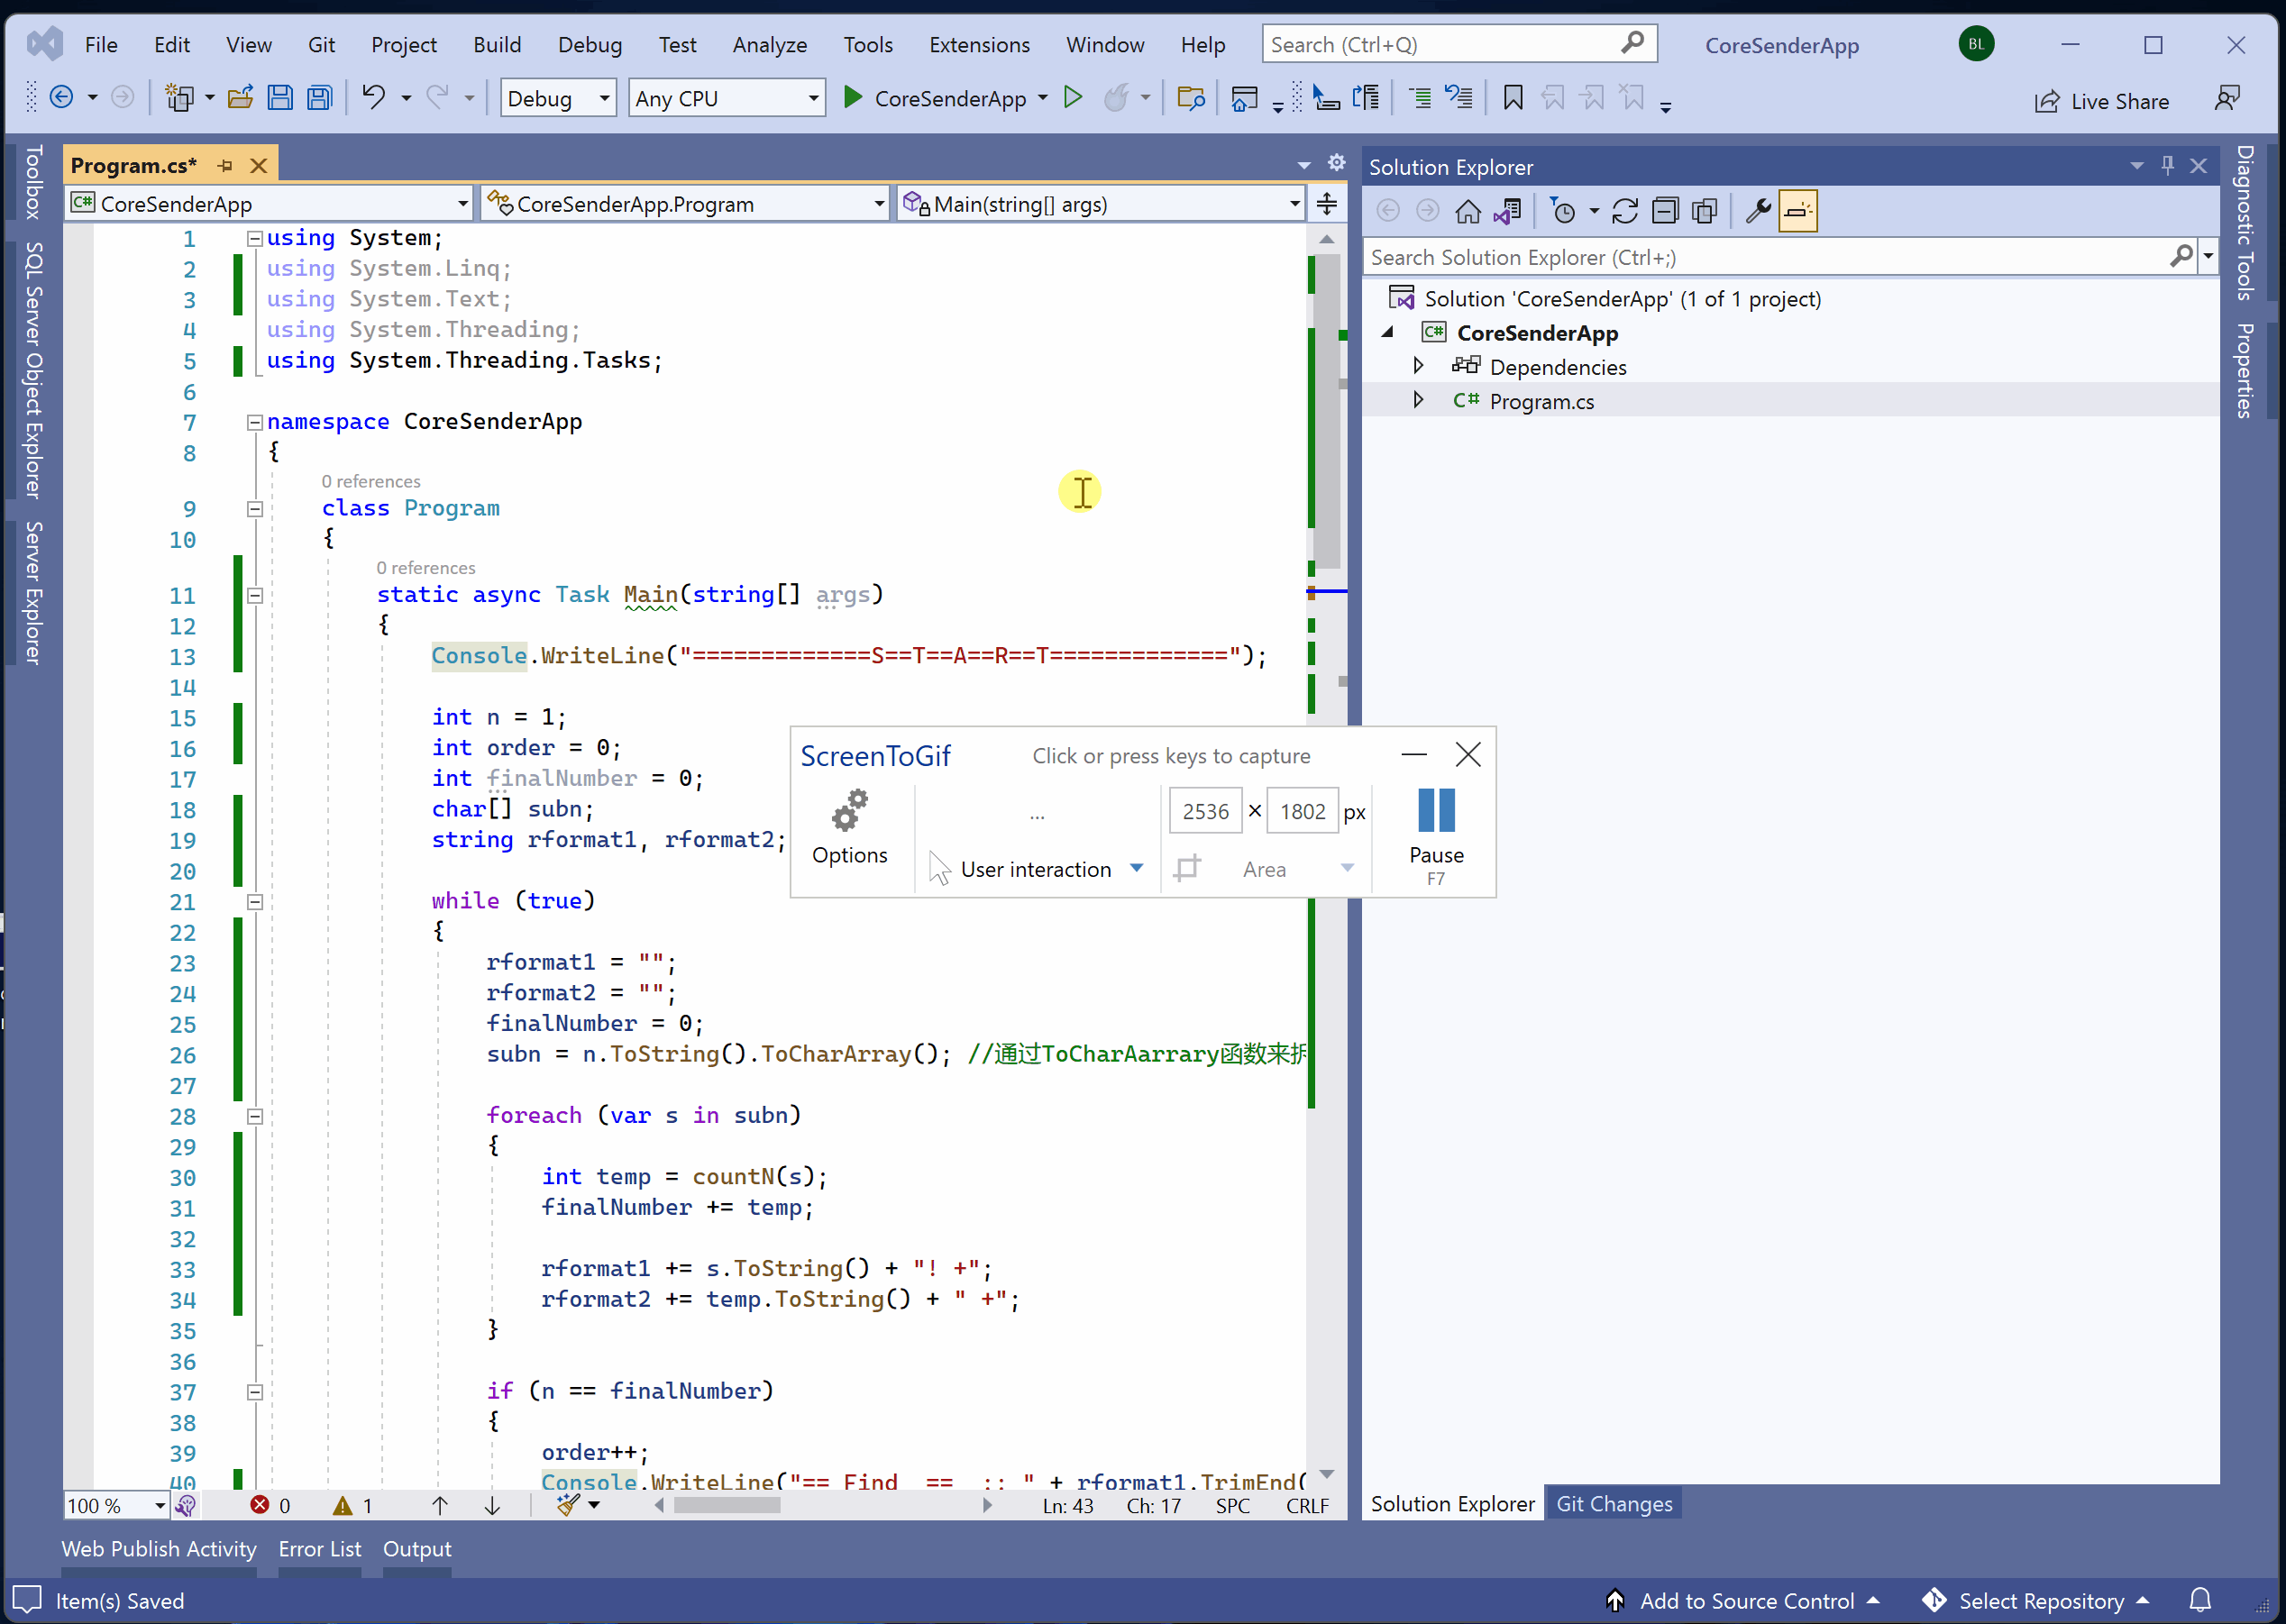Image resolution: width=2286 pixels, height=1624 pixels.
Task: Click the Sync with Active Document icon
Action: (x=1625, y=211)
